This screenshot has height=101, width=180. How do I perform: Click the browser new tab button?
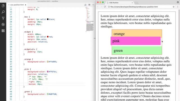pos(136,3)
